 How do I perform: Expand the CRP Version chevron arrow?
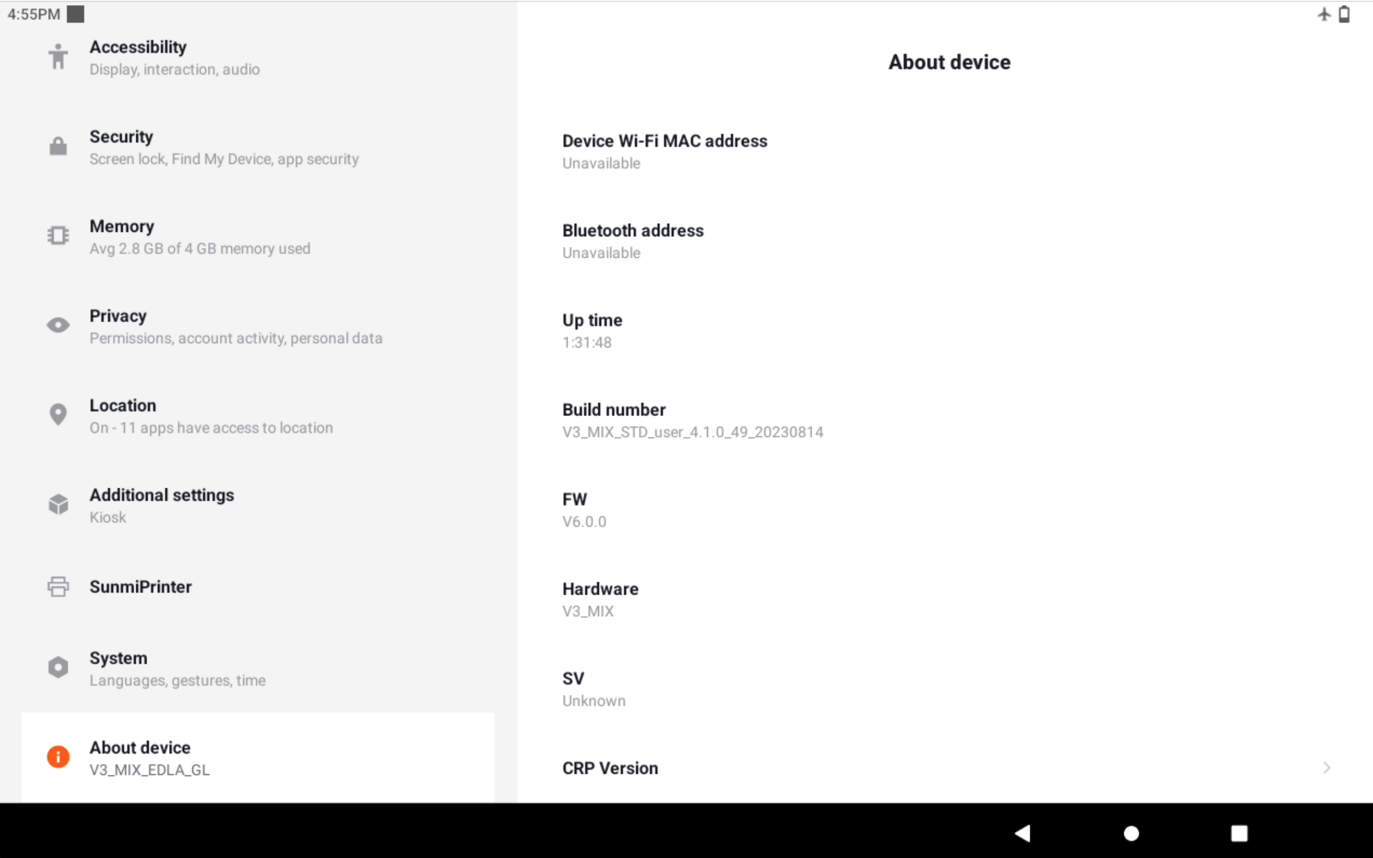[1327, 768]
